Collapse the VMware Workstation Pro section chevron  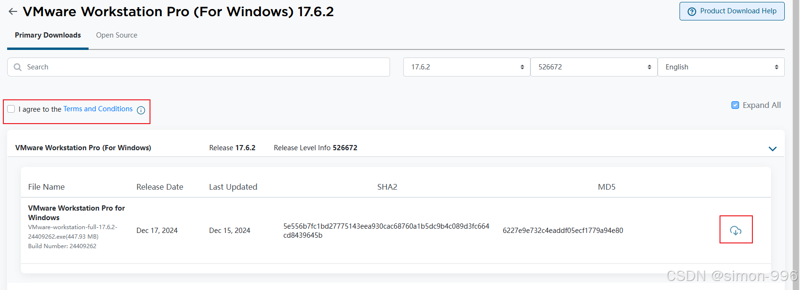click(x=772, y=149)
